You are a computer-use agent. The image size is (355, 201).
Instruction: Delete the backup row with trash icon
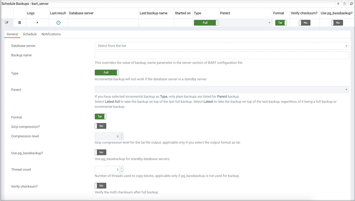pos(20,23)
